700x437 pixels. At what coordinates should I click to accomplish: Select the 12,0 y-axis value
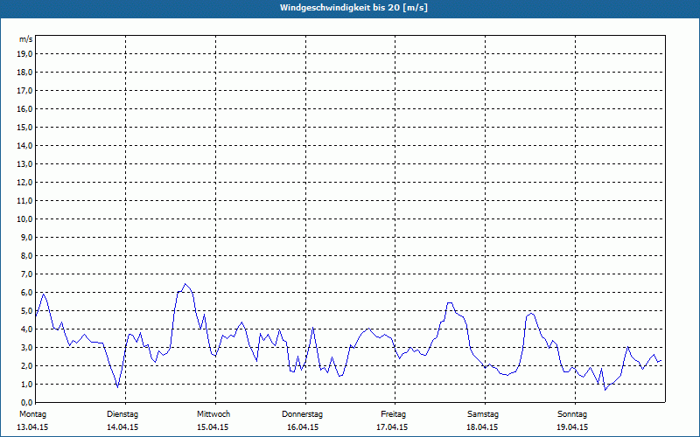[24, 183]
